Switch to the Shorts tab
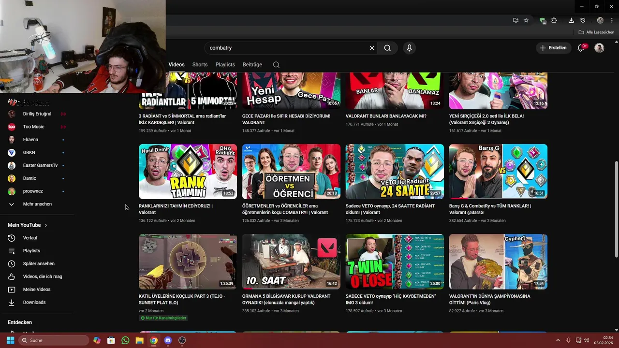 200,65
